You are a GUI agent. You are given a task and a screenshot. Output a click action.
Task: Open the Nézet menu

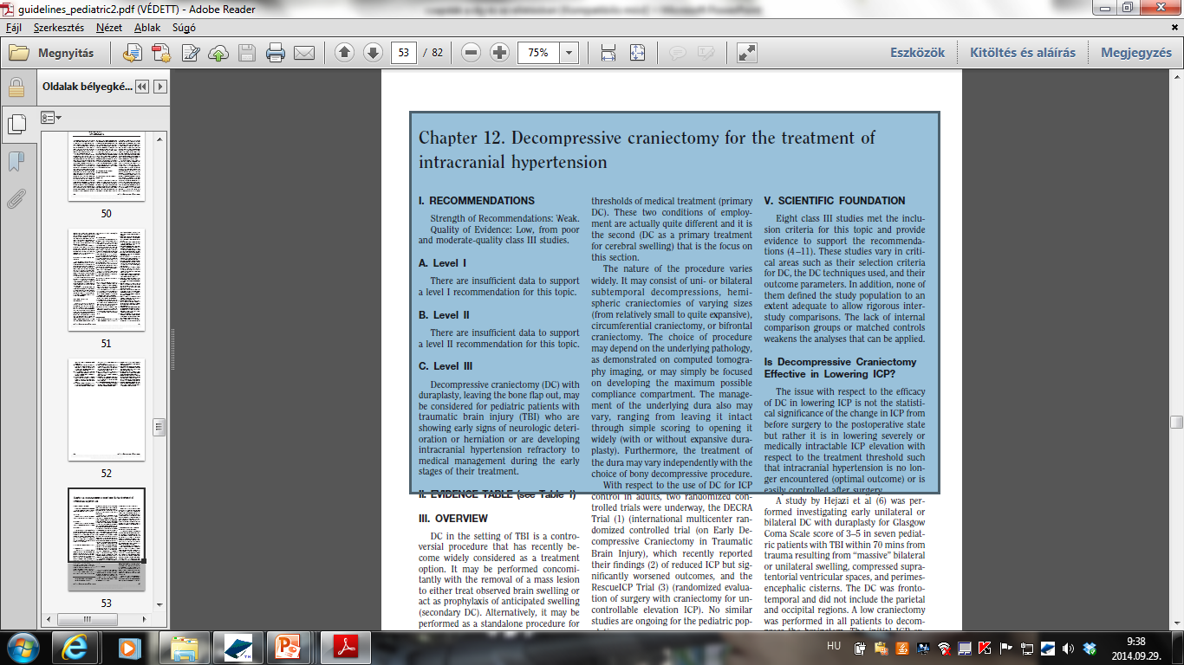109,28
